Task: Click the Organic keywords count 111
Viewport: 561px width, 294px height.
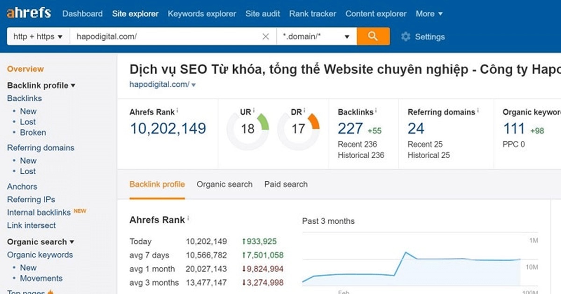Action: coord(514,128)
